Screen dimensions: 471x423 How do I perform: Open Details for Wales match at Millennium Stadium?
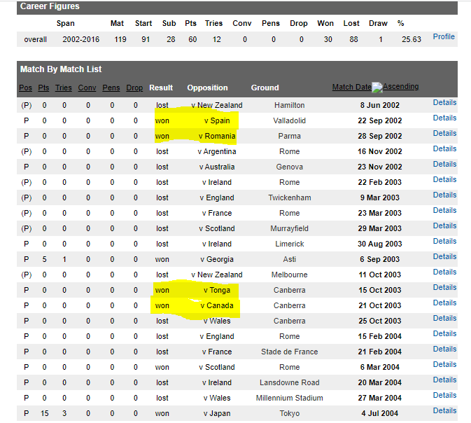point(444,395)
